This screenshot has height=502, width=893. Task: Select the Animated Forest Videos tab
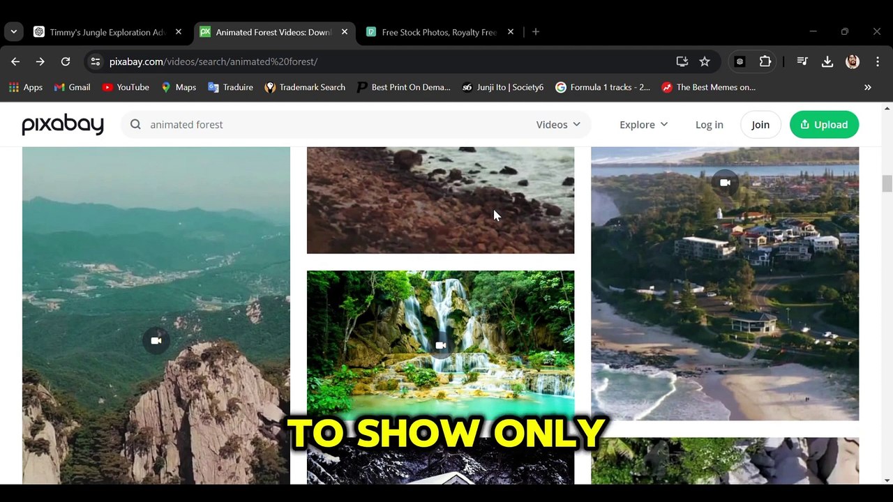[274, 32]
